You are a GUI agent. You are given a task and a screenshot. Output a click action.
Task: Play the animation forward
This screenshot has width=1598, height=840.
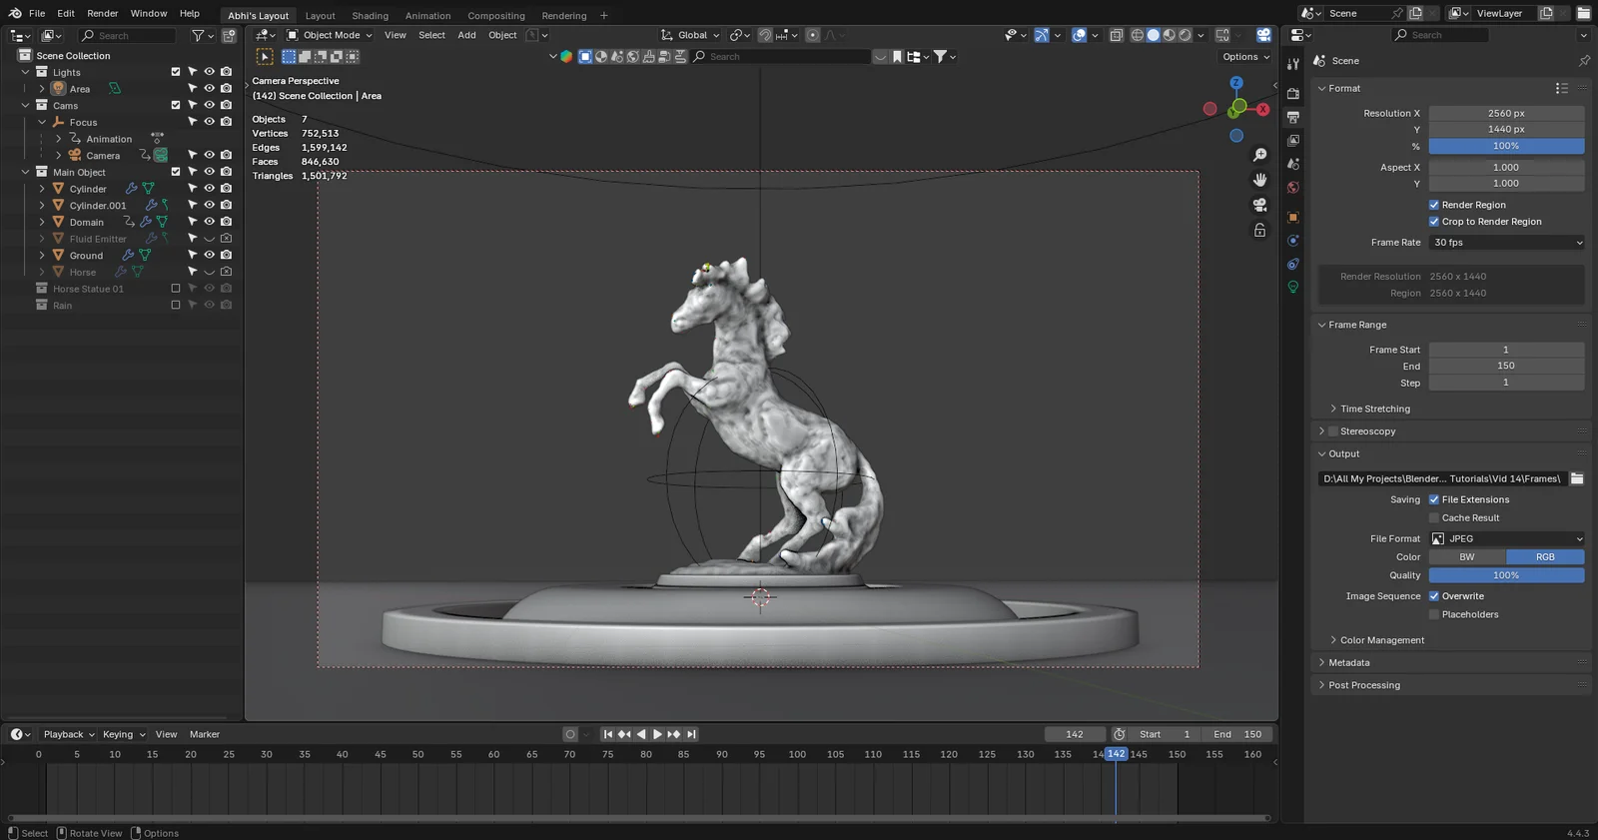tap(657, 734)
